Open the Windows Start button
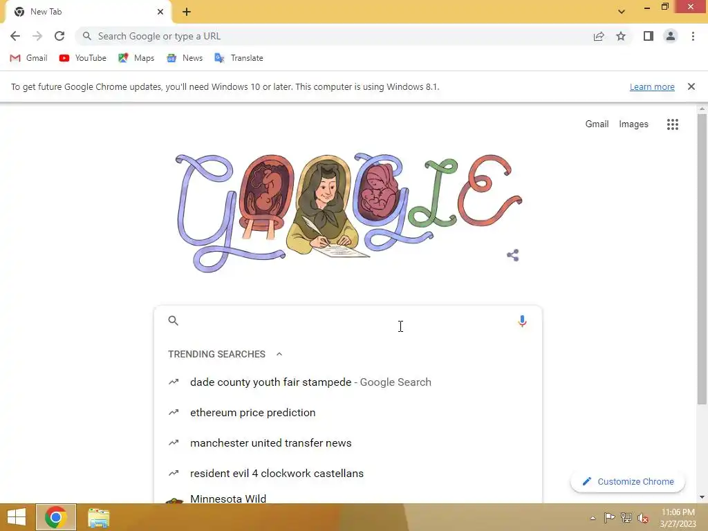 (x=17, y=517)
